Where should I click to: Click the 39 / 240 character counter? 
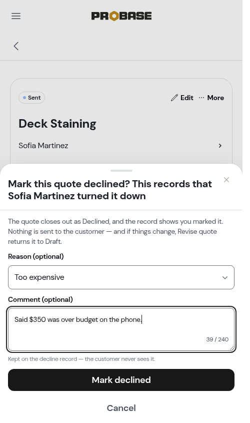click(217, 339)
